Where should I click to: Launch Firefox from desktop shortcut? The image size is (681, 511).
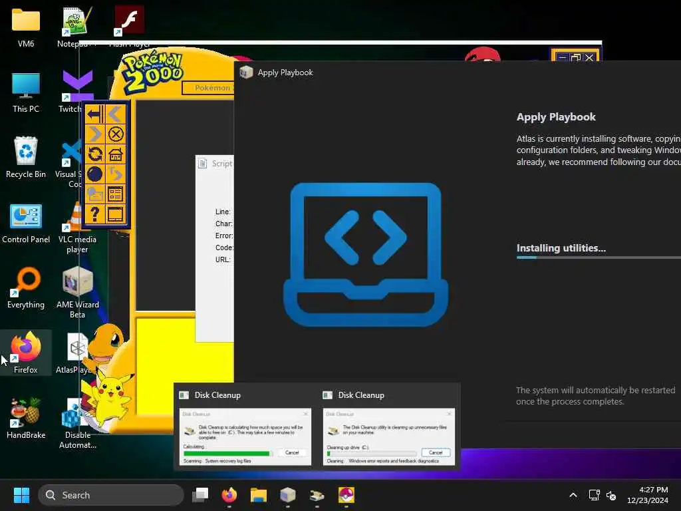click(x=26, y=353)
